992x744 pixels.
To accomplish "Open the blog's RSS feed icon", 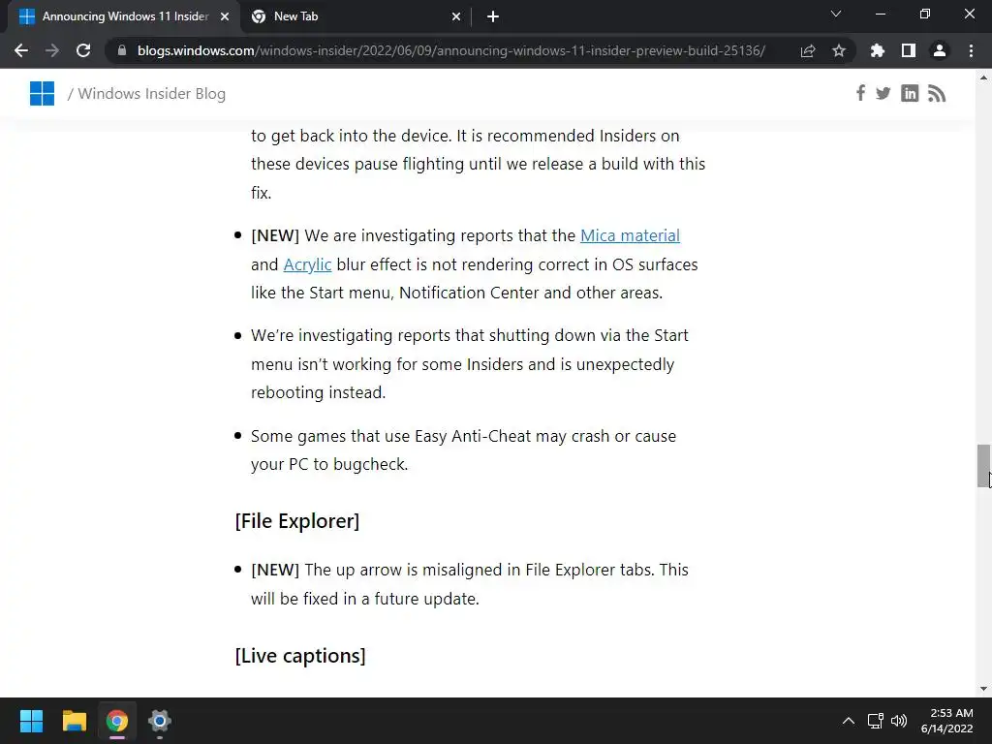I will pos(937,94).
